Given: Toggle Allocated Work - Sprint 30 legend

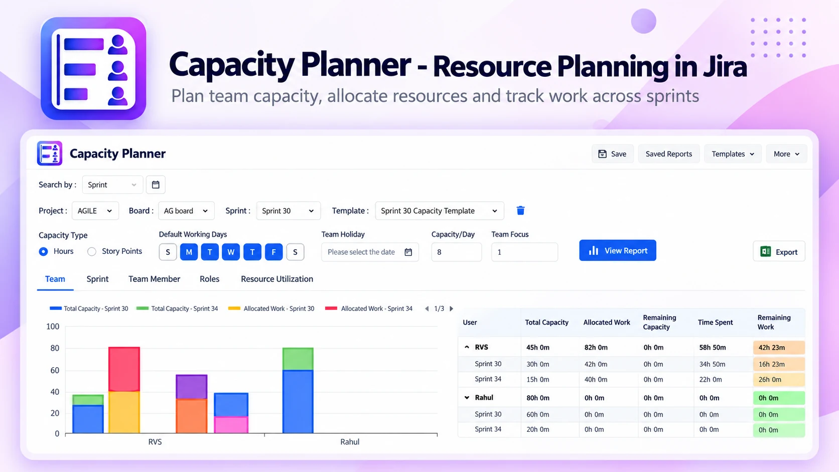Looking at the screenshot, I should click(x=271, y=308).
